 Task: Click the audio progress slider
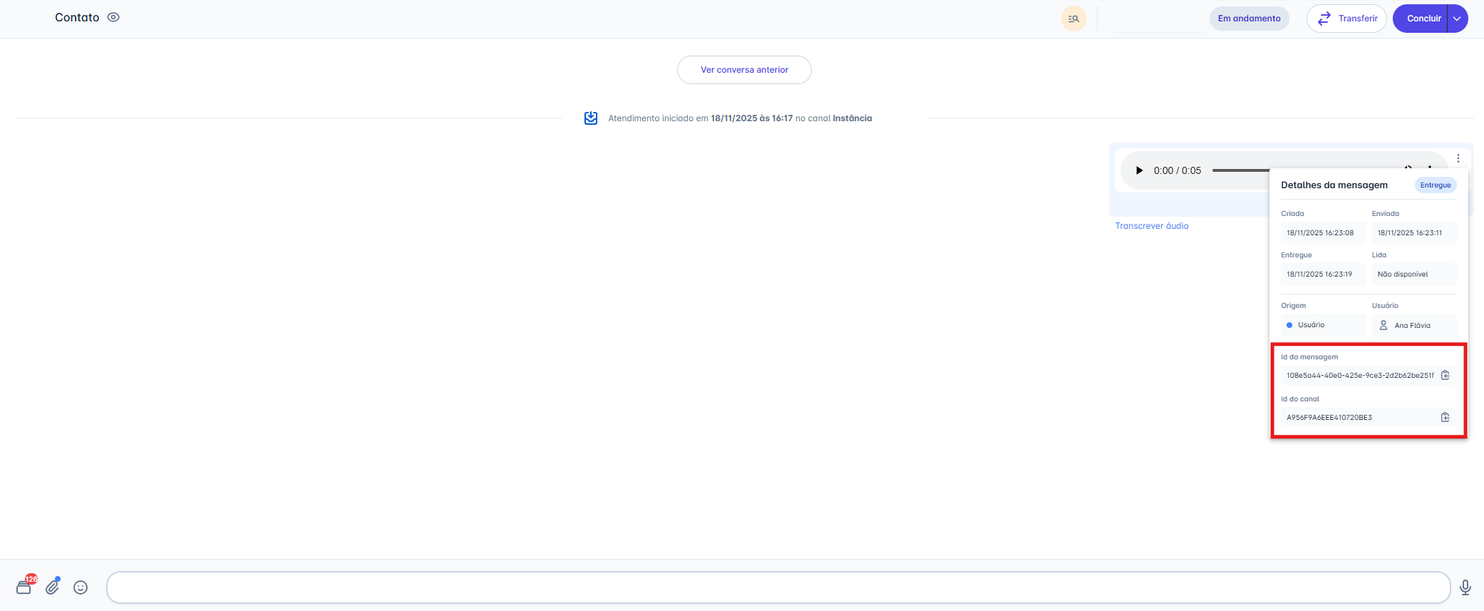pos(1240,170)
